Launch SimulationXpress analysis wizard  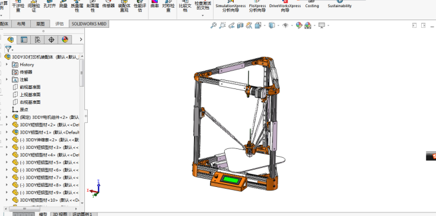231,6
